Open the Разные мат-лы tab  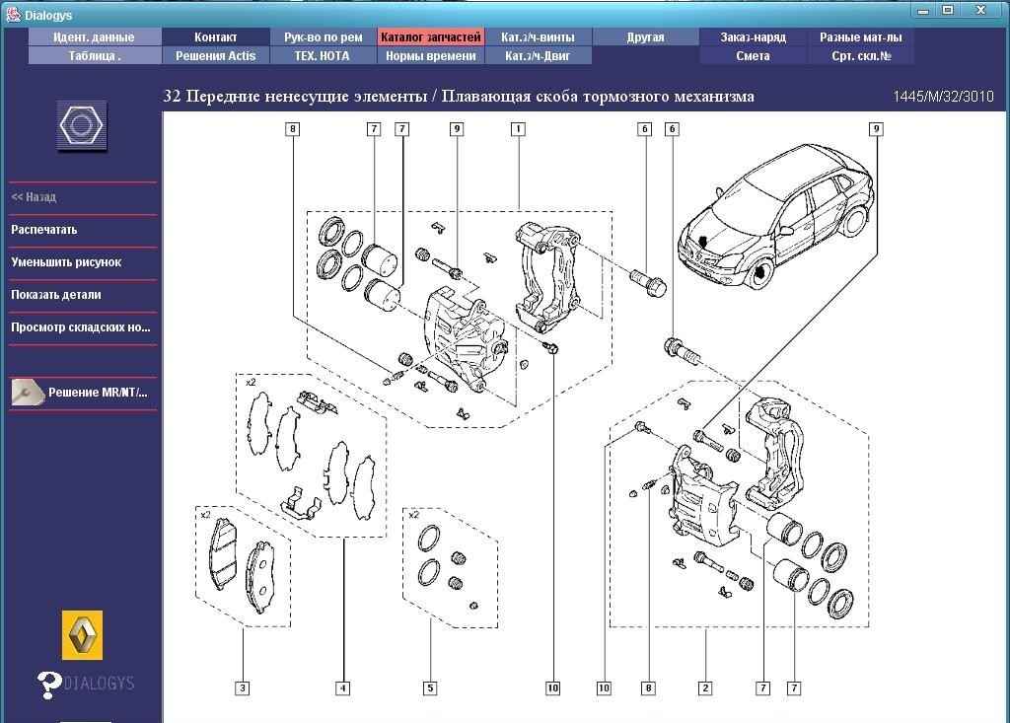point(860,36)
